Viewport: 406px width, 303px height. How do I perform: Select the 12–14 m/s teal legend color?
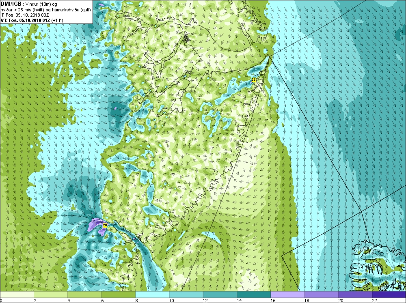[x=220, y=294]
